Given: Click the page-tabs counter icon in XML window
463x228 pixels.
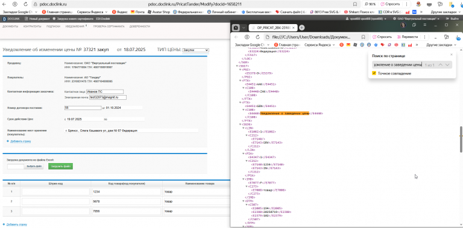Looking at the screenshot, I should 236,28.
